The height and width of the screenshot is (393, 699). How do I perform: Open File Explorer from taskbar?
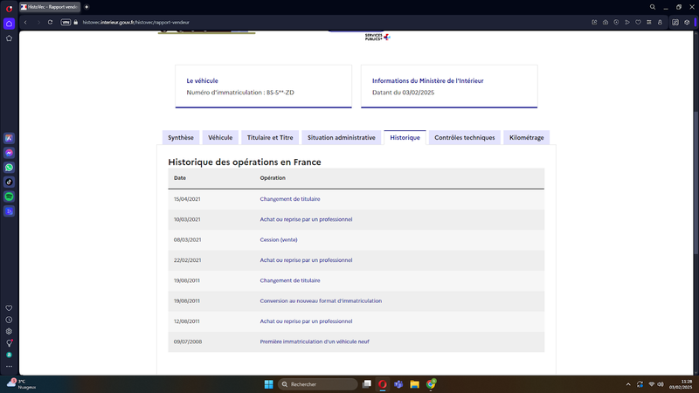coord(414,384)
